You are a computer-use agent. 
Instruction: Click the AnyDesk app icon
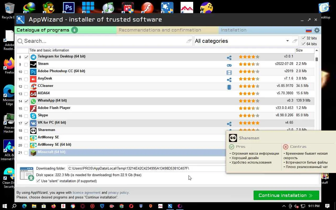coord(33,79)
